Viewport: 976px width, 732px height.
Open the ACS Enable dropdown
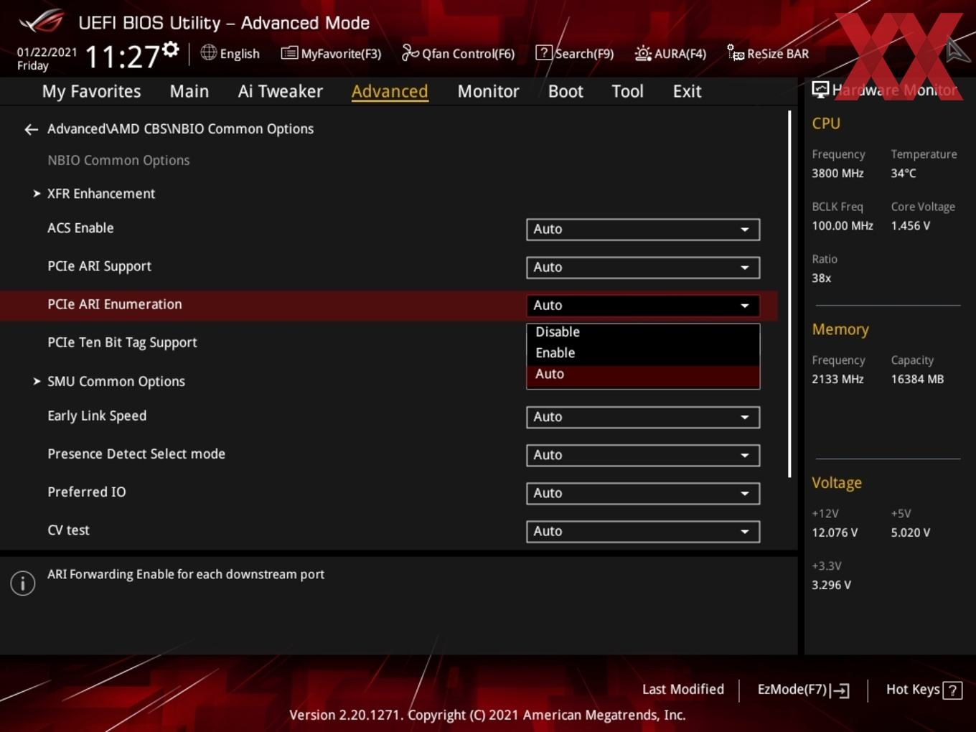643,229
